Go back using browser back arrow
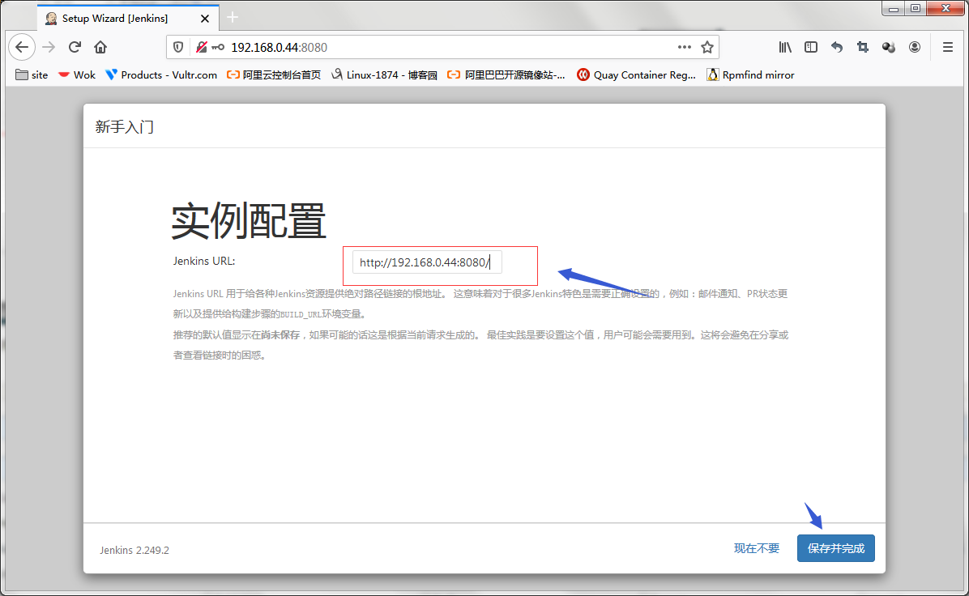This screenshot has height=596, width=969. [22, 47]
